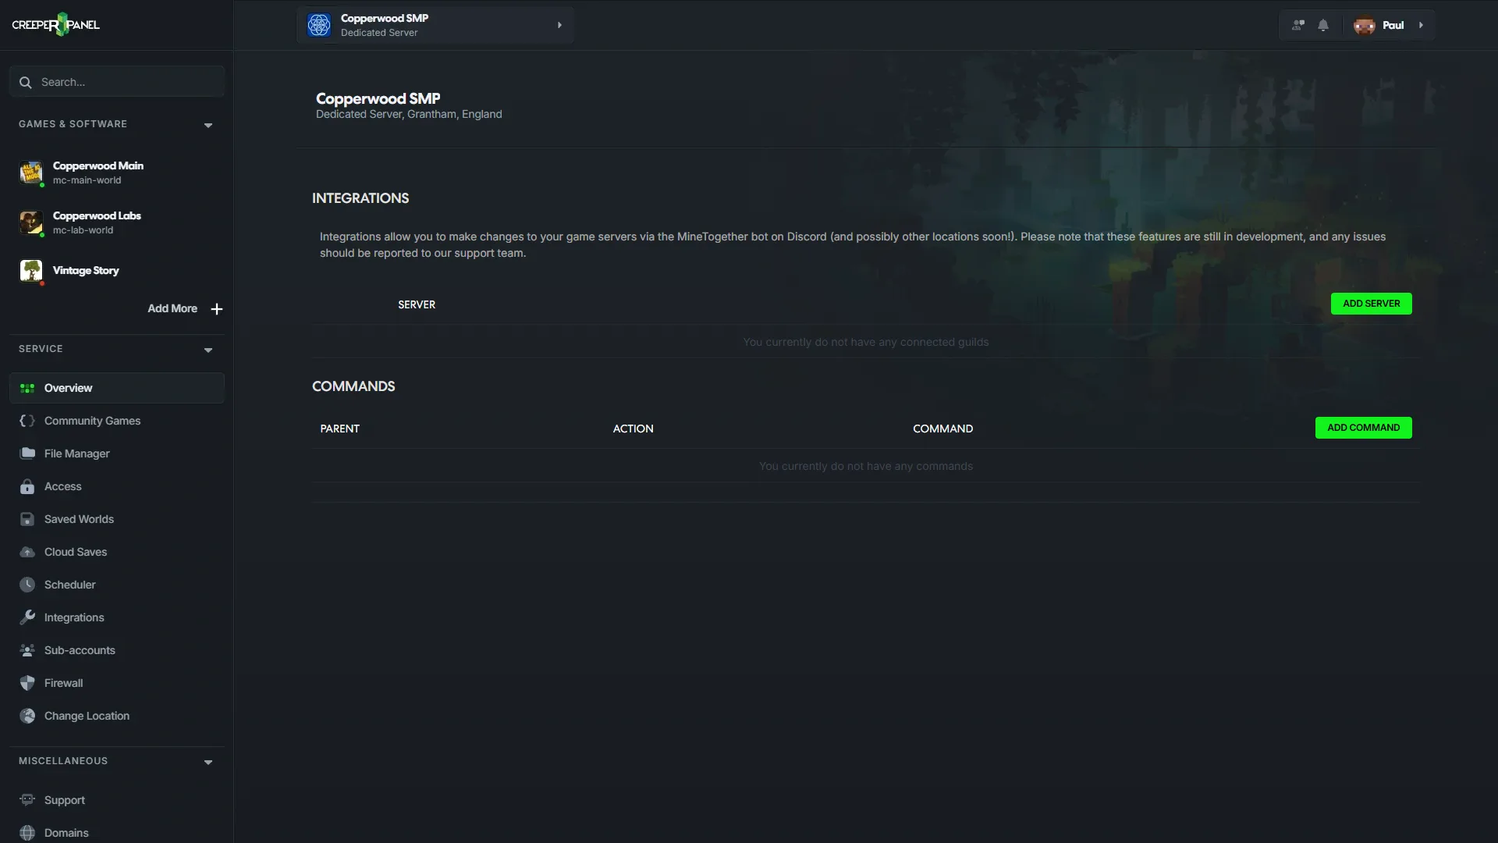Focus the Search input field

pos(117,82)
